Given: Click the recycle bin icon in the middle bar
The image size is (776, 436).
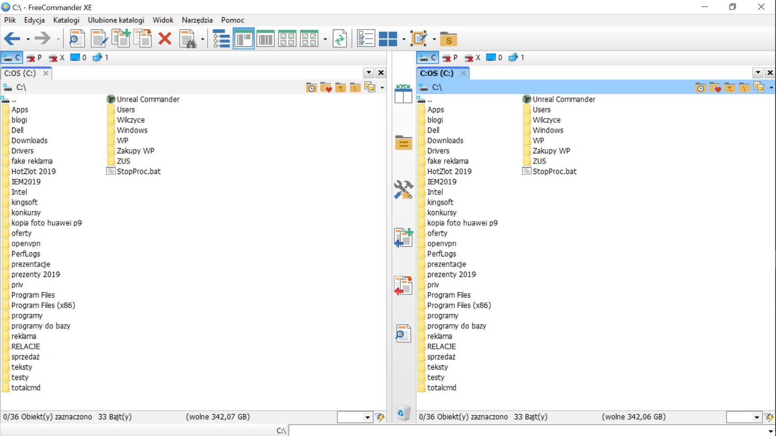Looking at the screenshot, I should click(x=403, y=412).
